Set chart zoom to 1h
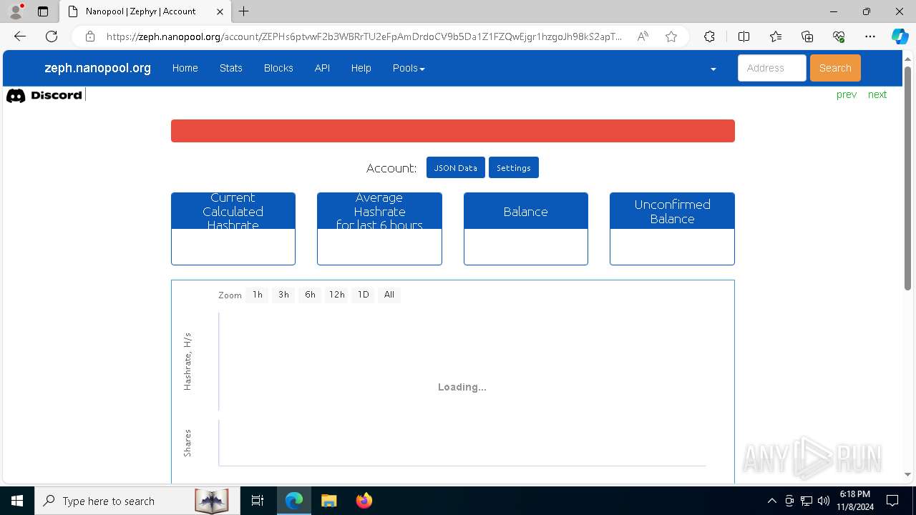This screenshot has height=515, width=916. point(258,295)
